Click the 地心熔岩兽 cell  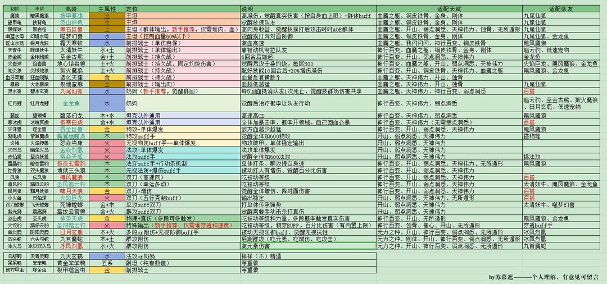coord(71,63)
